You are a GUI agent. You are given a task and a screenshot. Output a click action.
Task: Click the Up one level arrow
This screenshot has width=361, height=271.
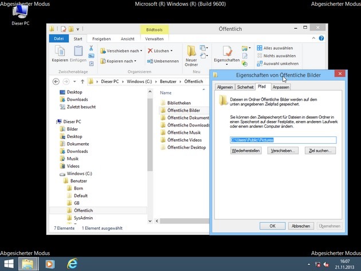[83, 81]
